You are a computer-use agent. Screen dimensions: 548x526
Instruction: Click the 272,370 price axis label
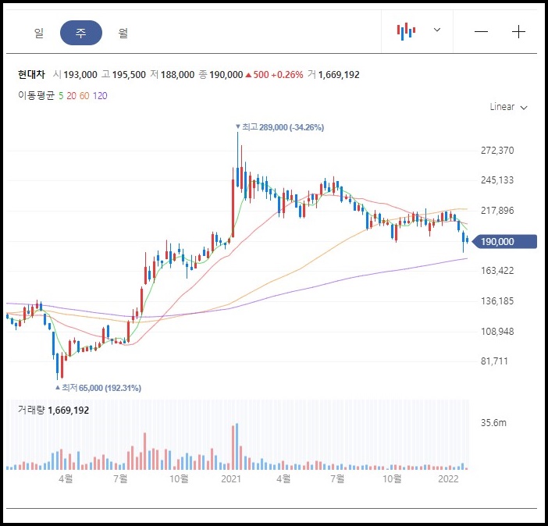[x=497, y=151]
